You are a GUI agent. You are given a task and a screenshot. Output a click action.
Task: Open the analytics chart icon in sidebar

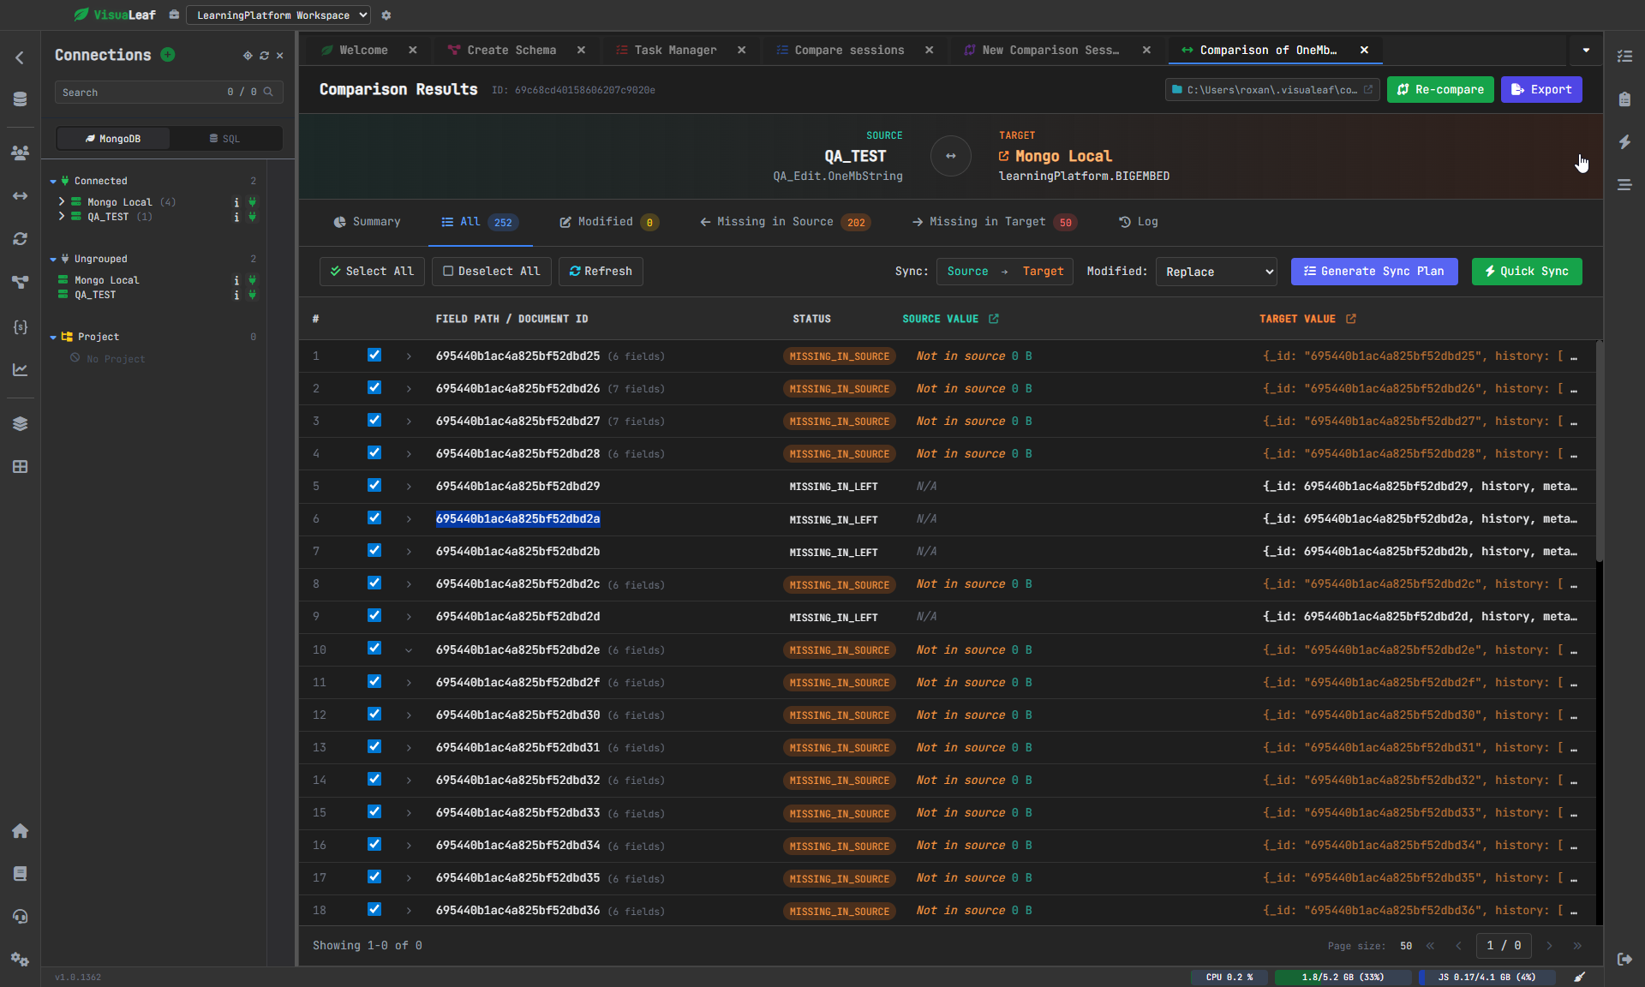(20, 369)
